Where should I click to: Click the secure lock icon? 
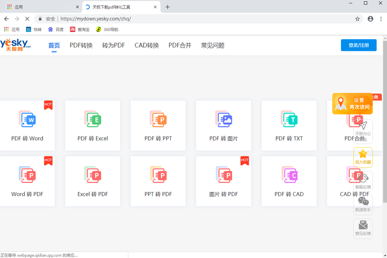40,19
